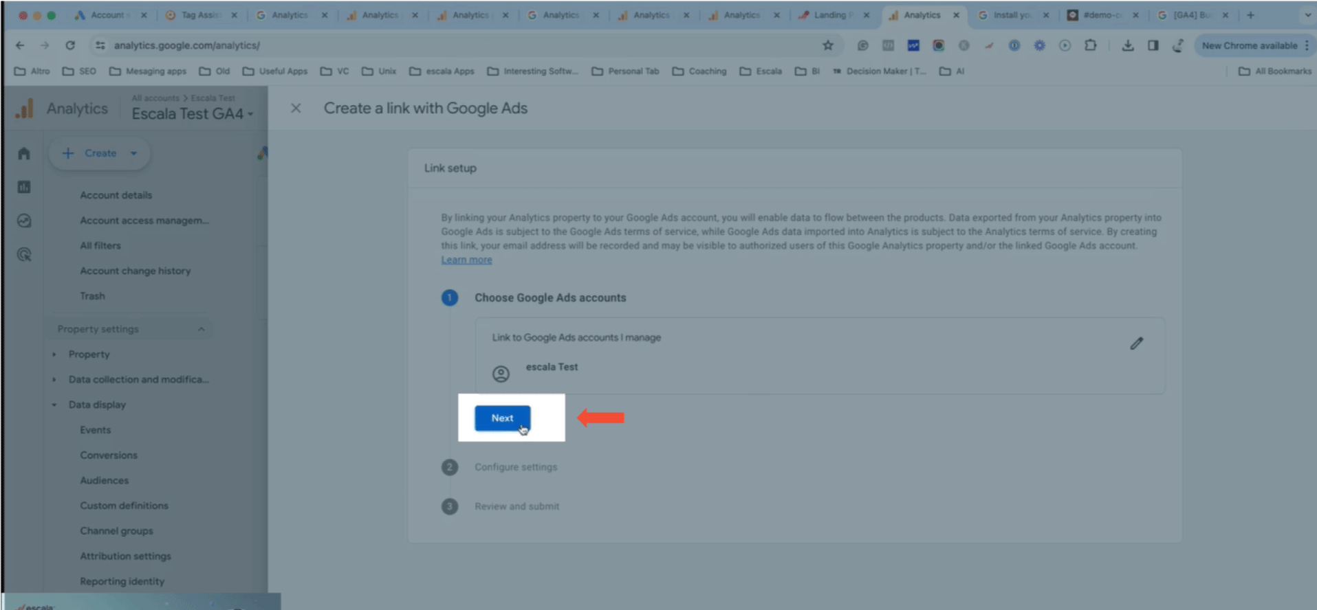The image size is (1317, 610).
Task: Bookmark this page with the star icon
Action: 828,45
